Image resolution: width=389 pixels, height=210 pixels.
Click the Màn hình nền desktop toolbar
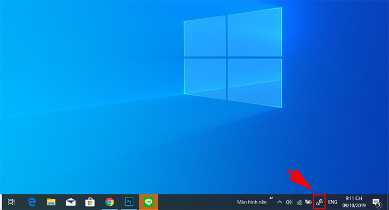coord(252,202)
